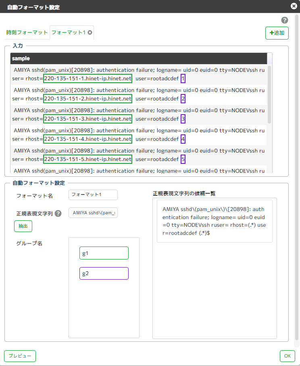Click the プレビュー button
The width and height of the screenshot is (300, 366).
click(20, 356)
